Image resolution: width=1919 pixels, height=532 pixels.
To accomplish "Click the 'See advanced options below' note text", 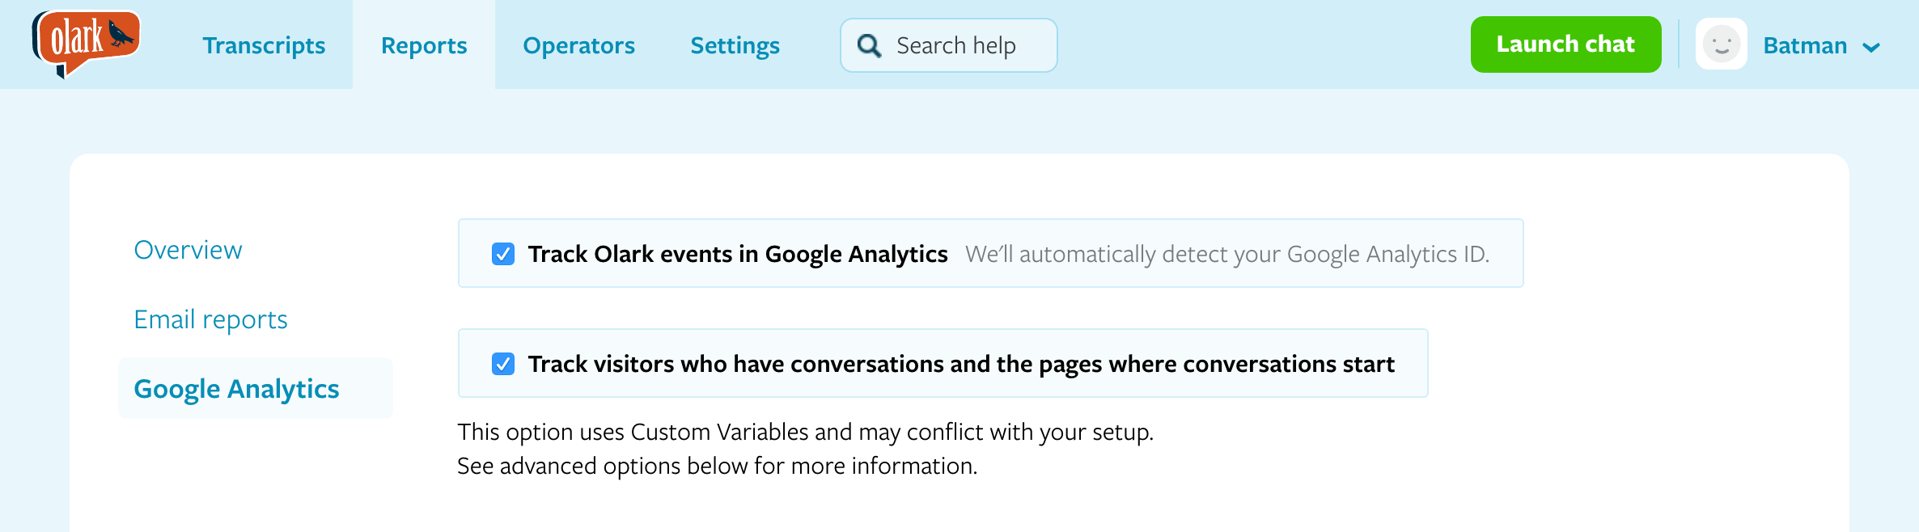I will pos(717,466).
